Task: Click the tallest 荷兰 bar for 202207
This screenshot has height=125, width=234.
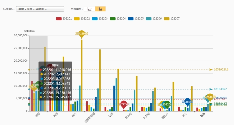Action: point(81,75)
